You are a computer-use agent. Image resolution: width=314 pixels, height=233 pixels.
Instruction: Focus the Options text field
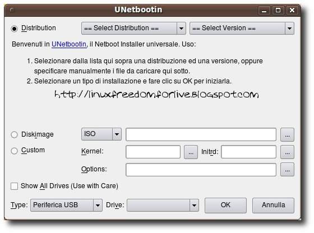(201, 170)
